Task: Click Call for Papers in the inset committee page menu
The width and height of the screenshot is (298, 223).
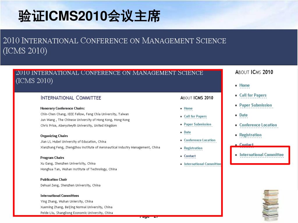Action: coord(195,116)
